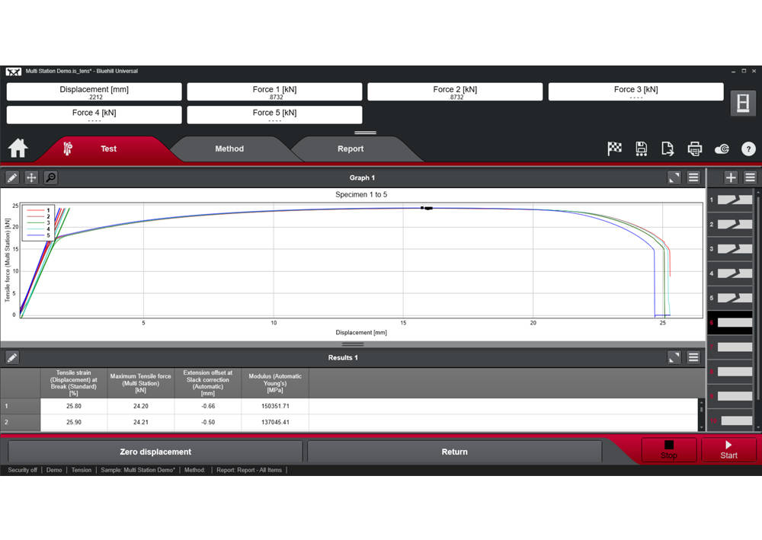
Task: Go to the Home screen icon
Action: tap(18, 148)
